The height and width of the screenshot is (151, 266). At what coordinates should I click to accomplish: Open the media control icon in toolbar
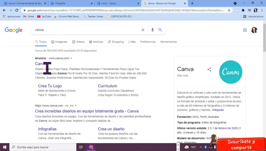(x=249, y=10)
